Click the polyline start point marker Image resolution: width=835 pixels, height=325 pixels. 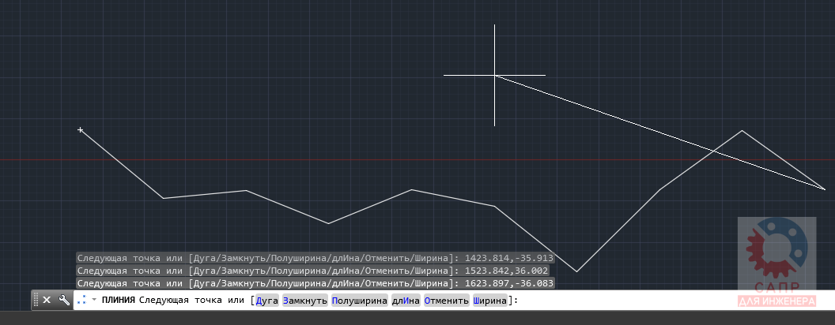coord(81,129)
